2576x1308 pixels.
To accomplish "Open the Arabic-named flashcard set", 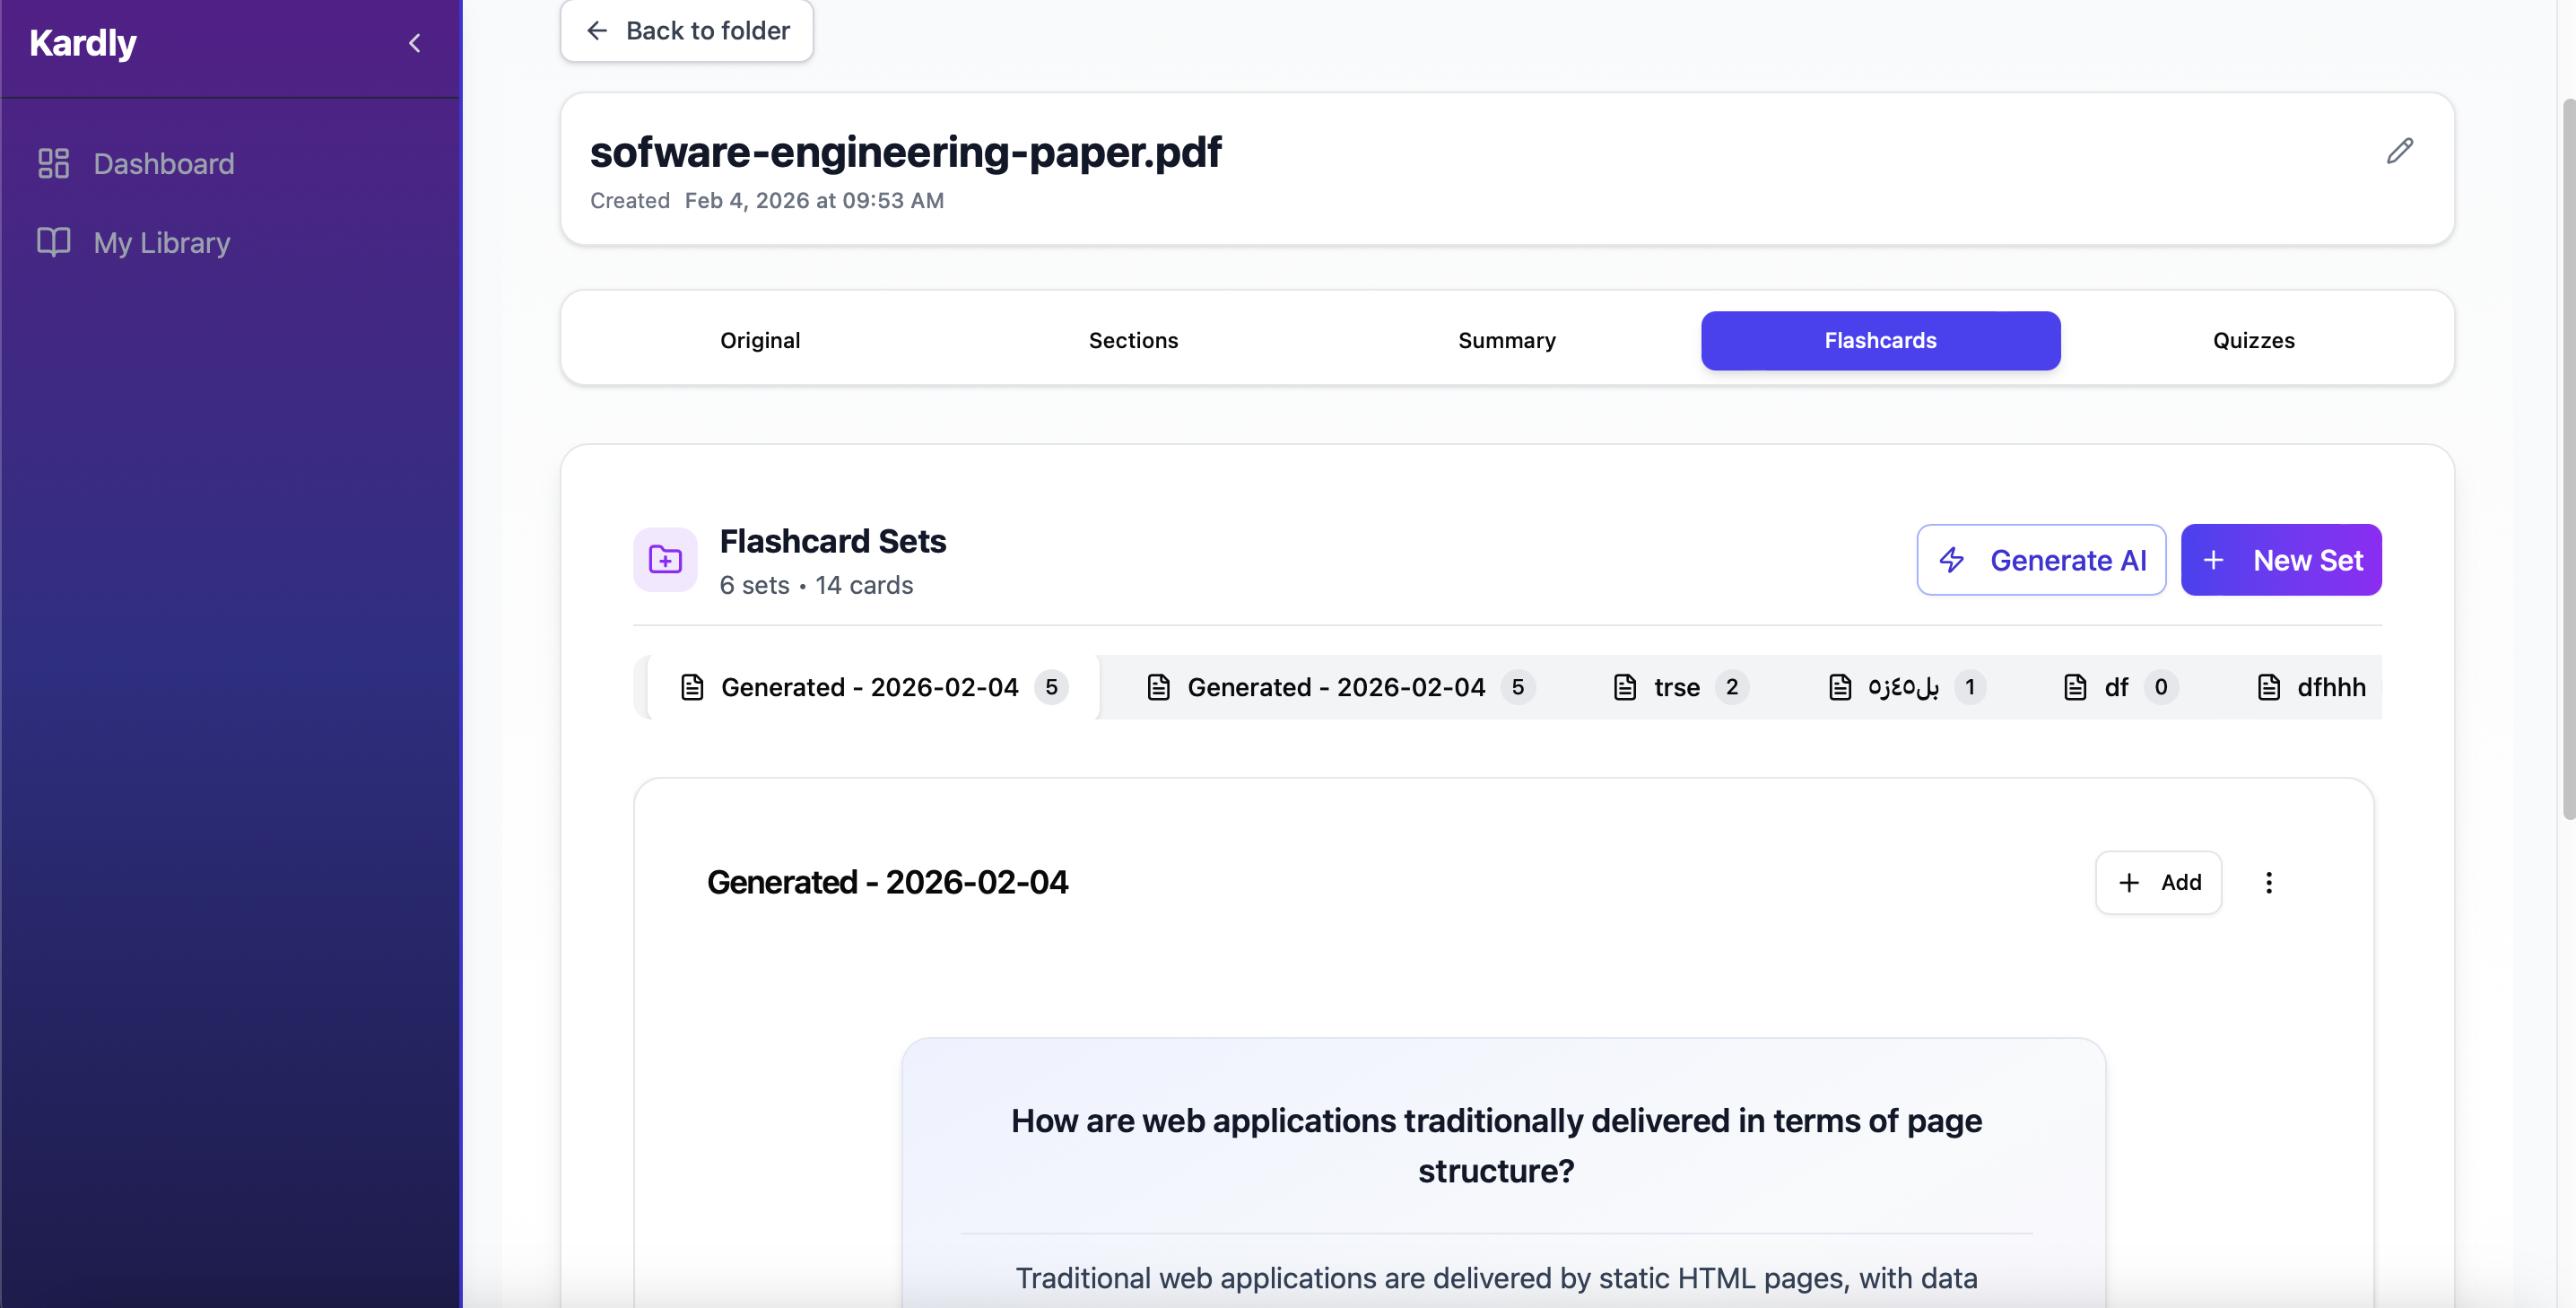I will (1907, 687).
